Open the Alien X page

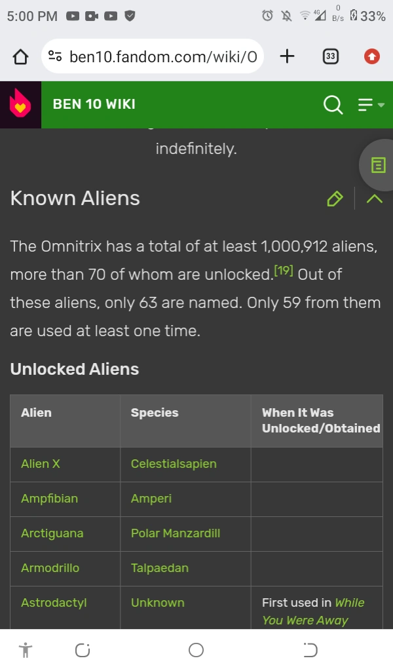40,464
